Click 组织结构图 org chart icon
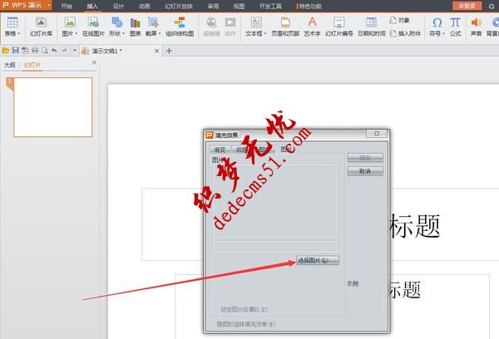 click(x=180, y=22)
